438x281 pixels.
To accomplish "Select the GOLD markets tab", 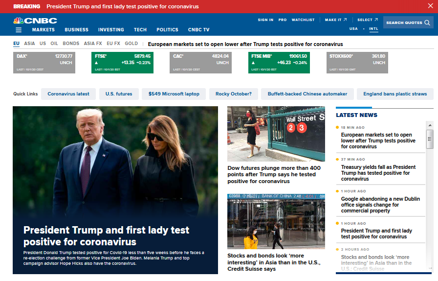I will click(x=131, y=44).
